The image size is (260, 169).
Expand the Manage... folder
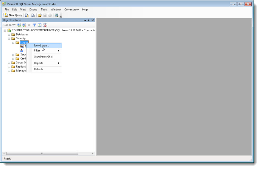[9, 71]
